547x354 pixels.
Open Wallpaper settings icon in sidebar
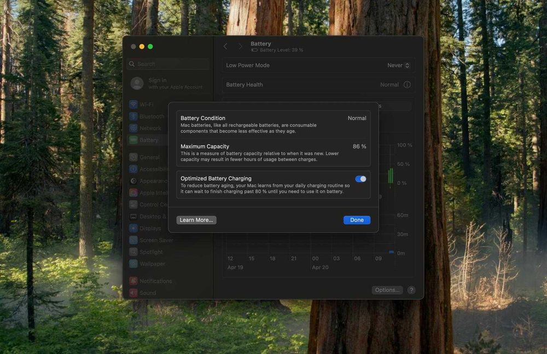(133, 264)
